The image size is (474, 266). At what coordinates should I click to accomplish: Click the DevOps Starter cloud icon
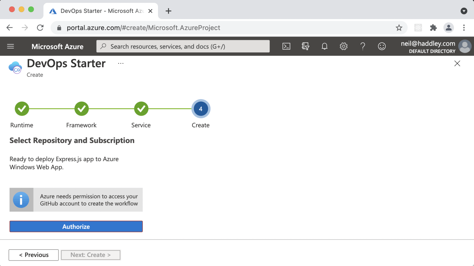tap(15, 68)
